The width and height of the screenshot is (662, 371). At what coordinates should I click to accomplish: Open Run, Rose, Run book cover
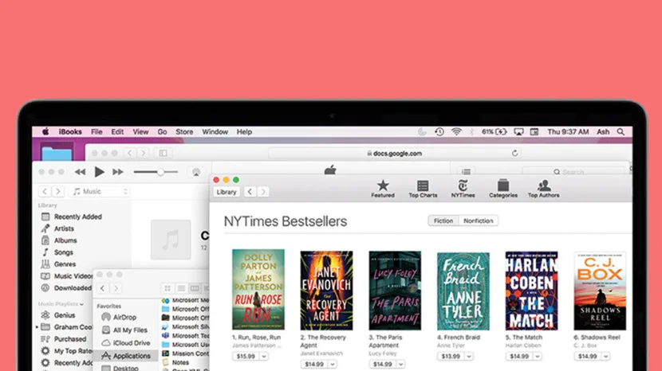[x=258, y=289]
